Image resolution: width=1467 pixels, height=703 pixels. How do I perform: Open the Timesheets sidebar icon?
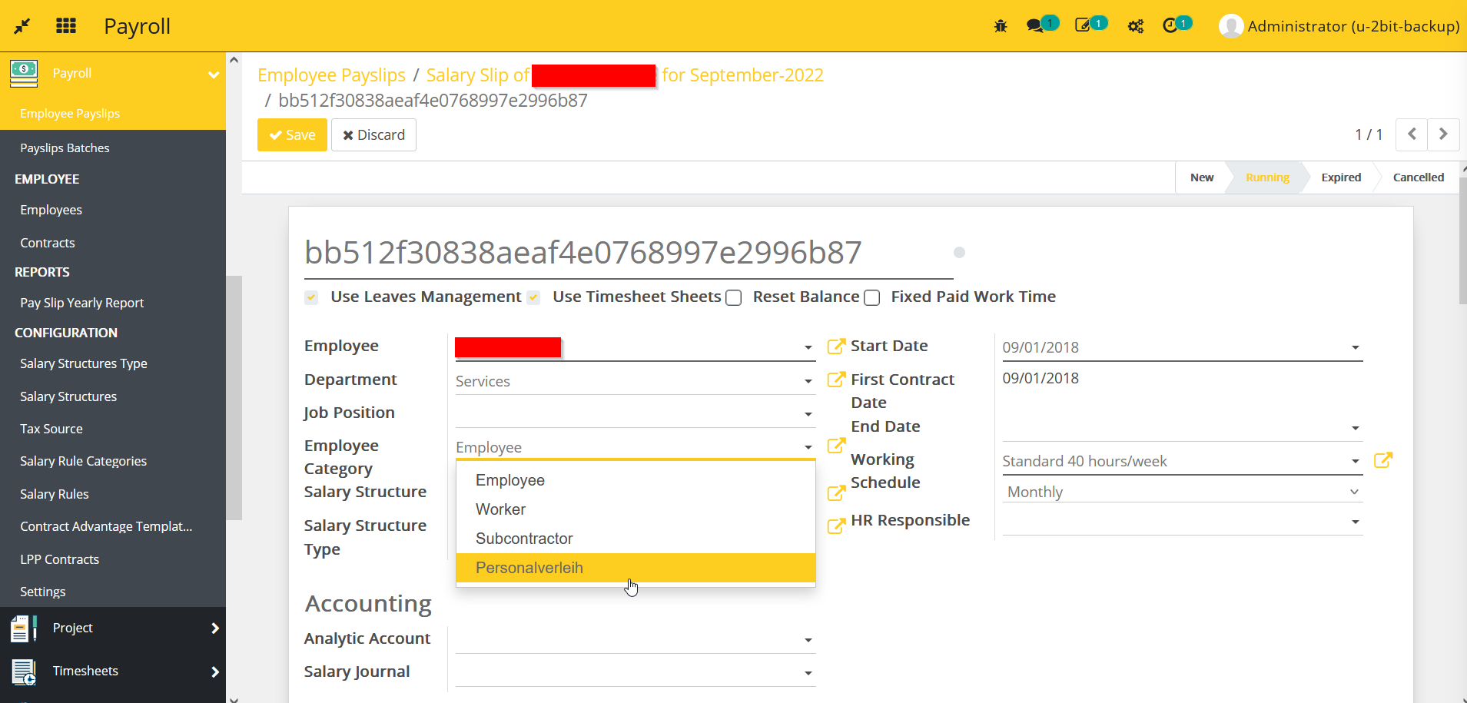[x=23, y=671]
